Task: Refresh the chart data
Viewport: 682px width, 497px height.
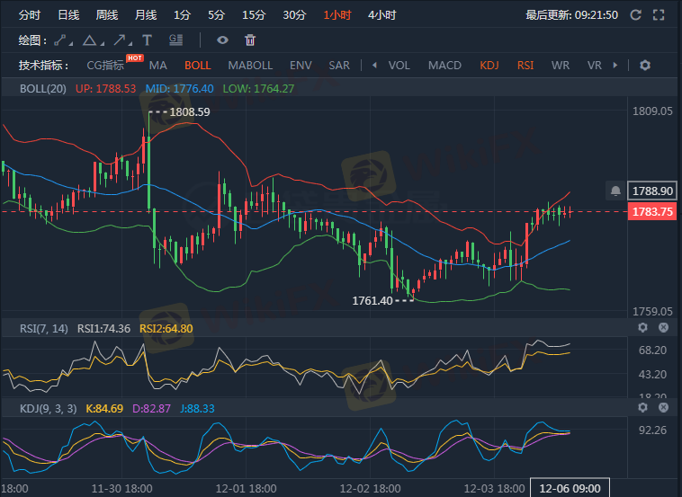Action: coord(636,15)
